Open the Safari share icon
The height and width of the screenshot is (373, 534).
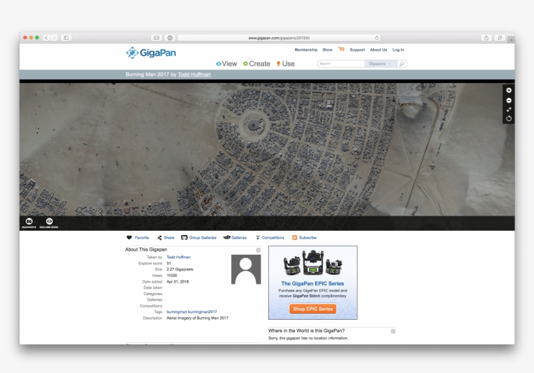[x=486, y=38]
